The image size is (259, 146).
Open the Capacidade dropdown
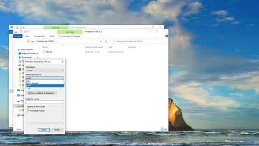(45, 71)
